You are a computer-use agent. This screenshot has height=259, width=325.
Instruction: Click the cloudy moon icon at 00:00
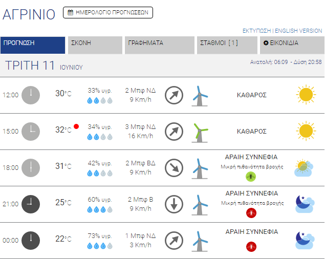[305, 240]
